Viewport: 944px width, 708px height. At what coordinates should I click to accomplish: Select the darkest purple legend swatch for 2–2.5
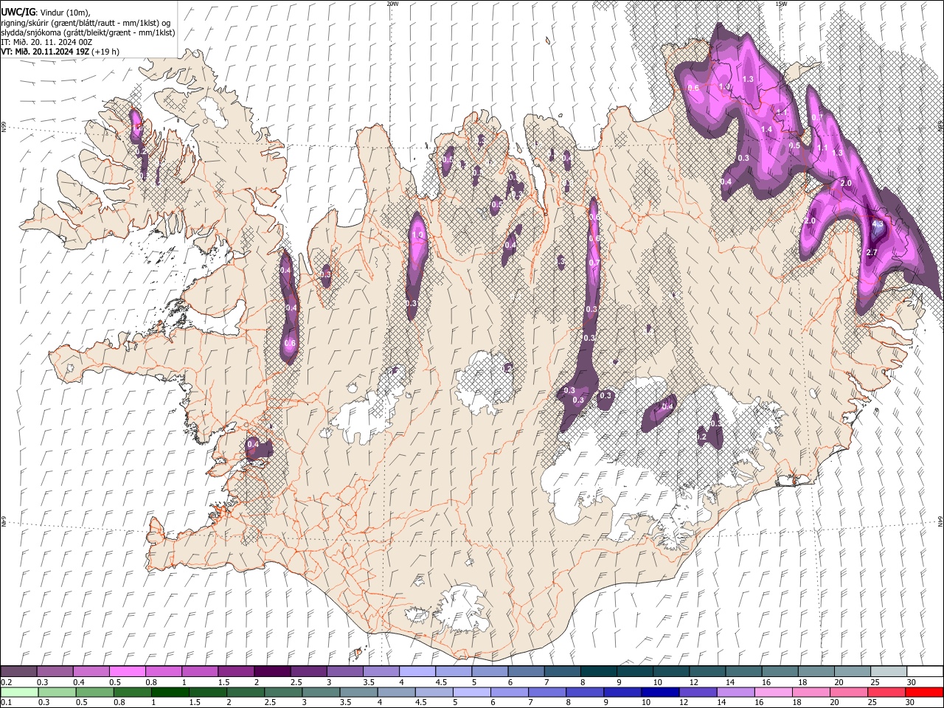(x=272, y=671)
